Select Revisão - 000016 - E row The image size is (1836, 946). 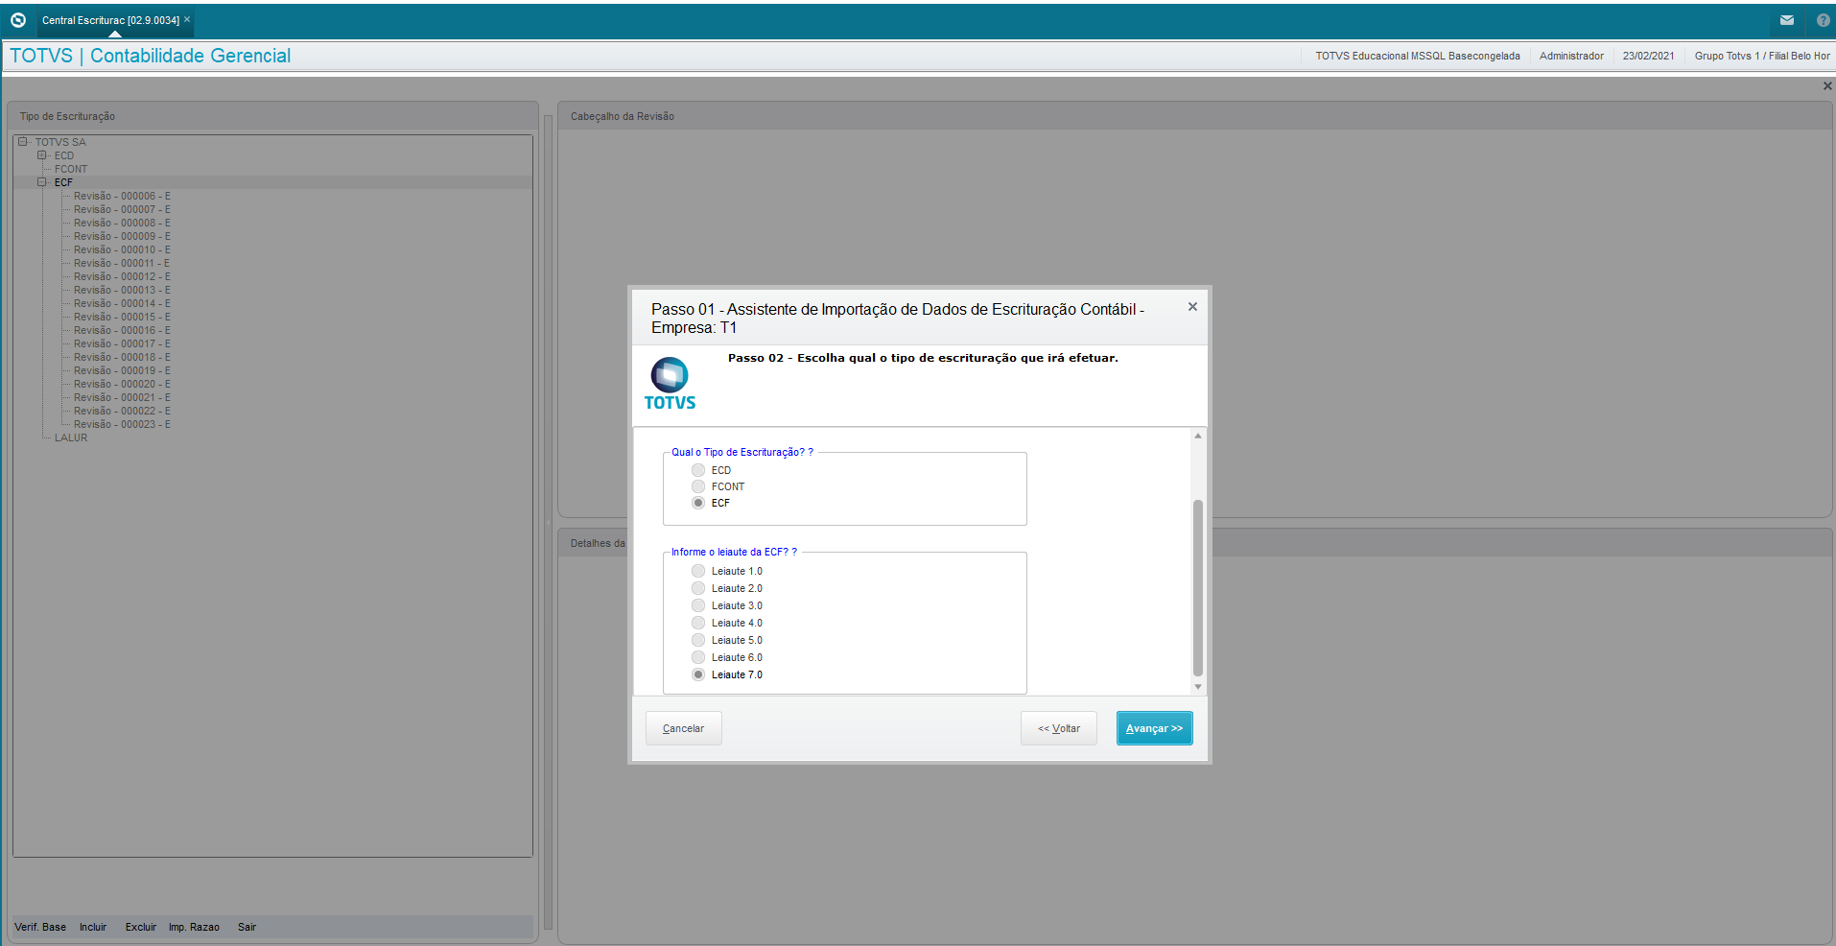click(x=122, y=330)
